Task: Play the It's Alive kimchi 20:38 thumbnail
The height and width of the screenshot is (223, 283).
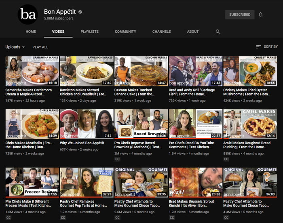Action: tap(196, 183)
